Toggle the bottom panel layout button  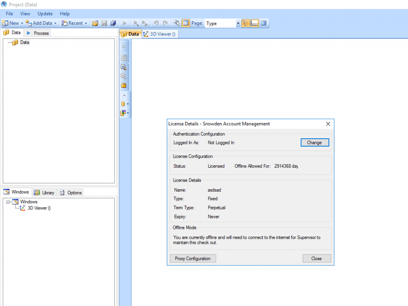click(255, 23)
